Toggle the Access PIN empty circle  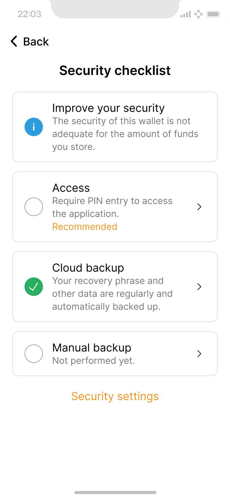pyautogui.click(x=34, y=207)
